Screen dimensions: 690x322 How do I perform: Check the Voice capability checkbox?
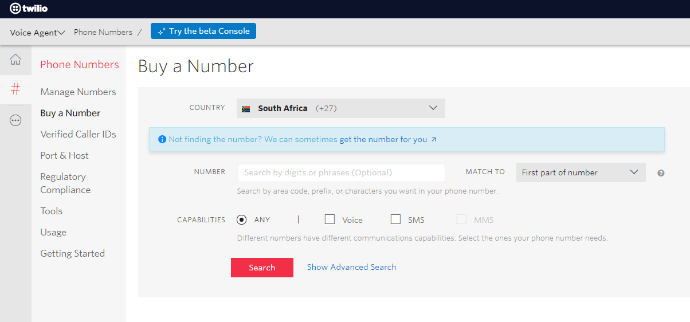pos(330,219)
